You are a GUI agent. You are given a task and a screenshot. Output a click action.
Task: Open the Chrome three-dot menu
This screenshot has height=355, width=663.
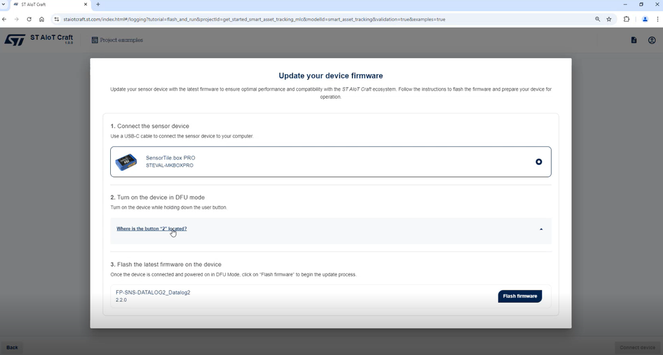click(658, 19)
